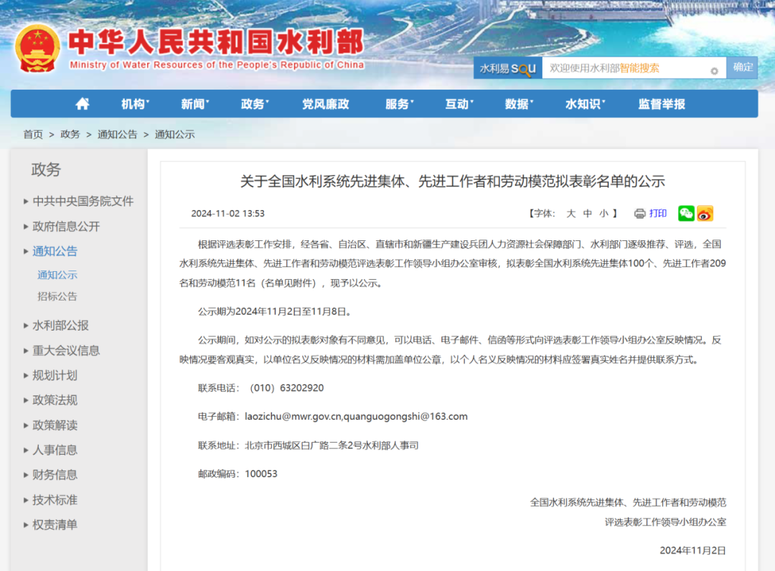Click the 确定 search button

(x=743, y=67)
